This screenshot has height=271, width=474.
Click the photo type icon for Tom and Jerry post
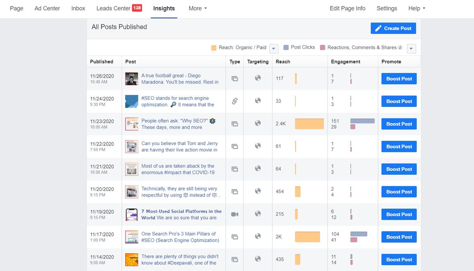(235, 146)
